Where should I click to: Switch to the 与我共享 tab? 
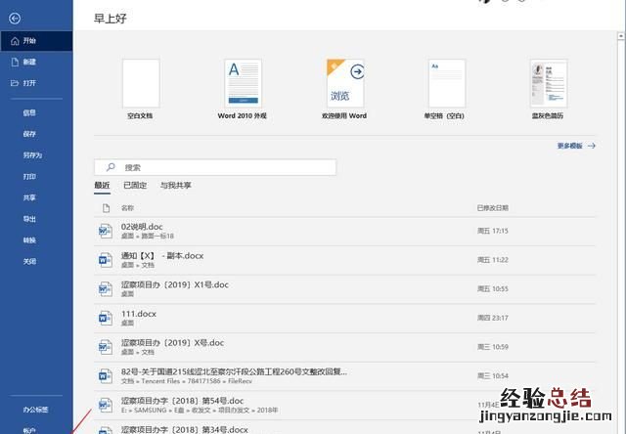[x=176, y=185]
